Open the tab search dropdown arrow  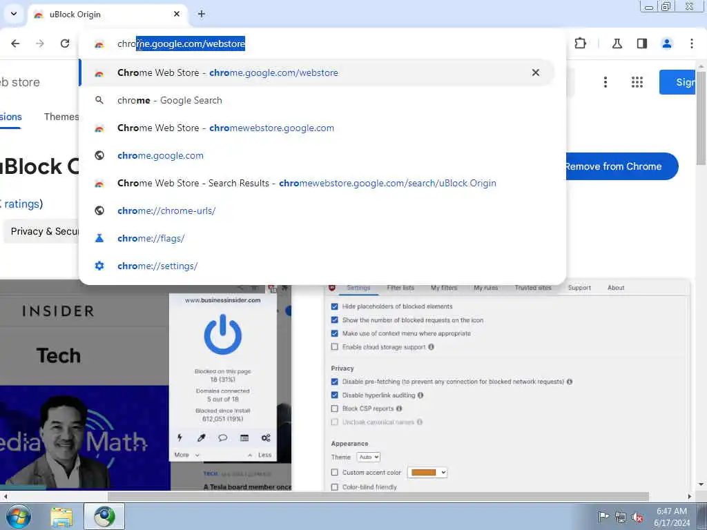pyautogui.click(x=14, y=14)
